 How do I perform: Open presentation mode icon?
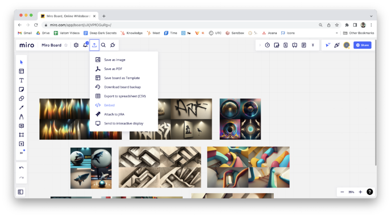click(x=295, y=45)
